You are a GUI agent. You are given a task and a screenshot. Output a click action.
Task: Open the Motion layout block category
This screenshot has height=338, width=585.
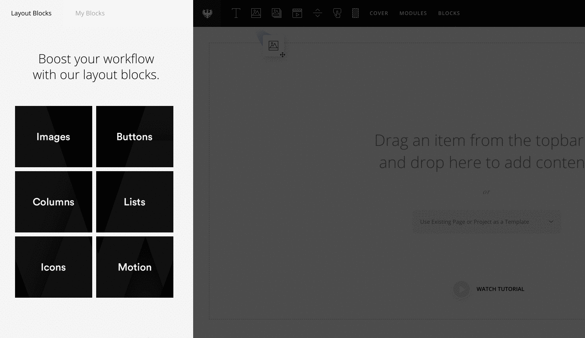pyautogui.click(x=135, y=267)
